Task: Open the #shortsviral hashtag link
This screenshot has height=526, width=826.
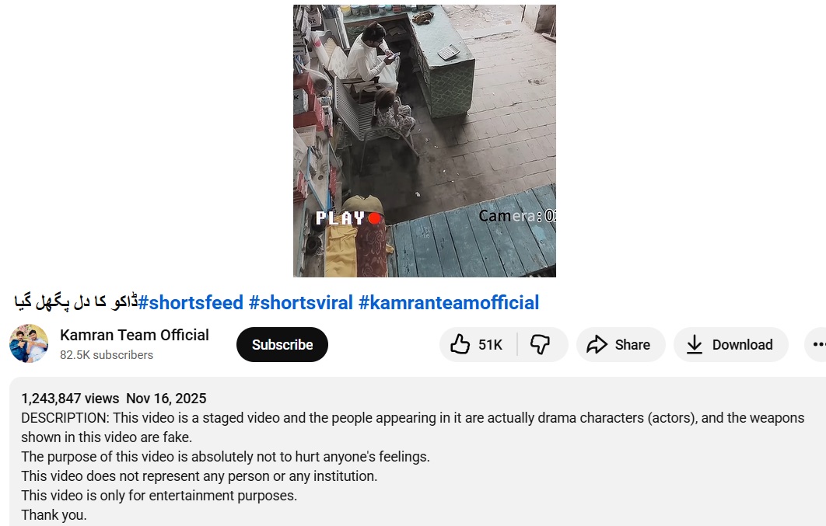Action: (x=301, y=303)
